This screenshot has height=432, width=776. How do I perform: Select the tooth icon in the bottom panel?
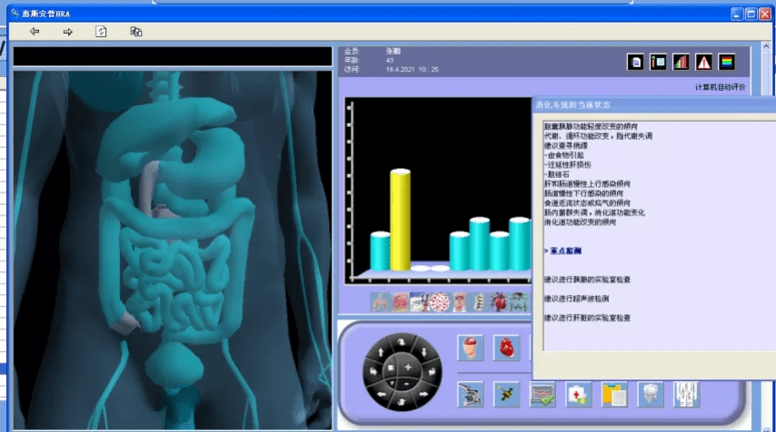(650, 394)
